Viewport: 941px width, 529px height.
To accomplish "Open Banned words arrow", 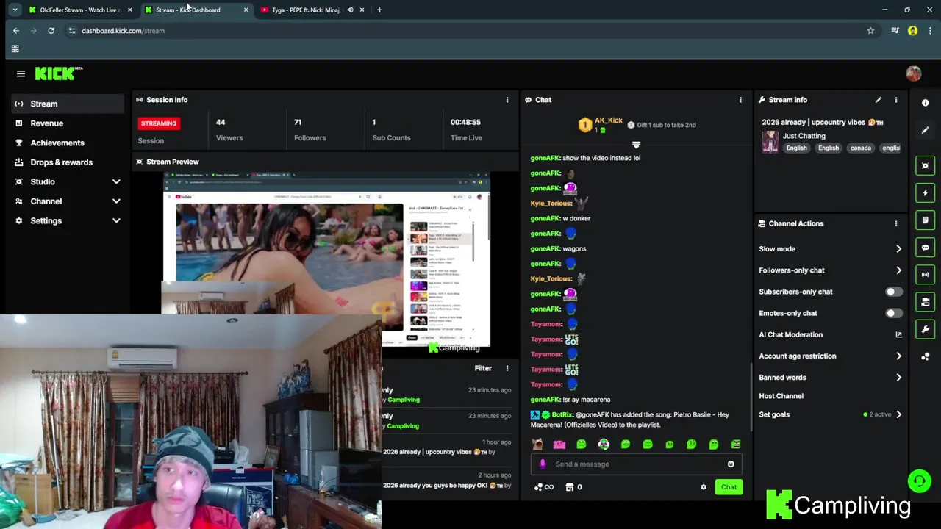I will tap(898, 378).
